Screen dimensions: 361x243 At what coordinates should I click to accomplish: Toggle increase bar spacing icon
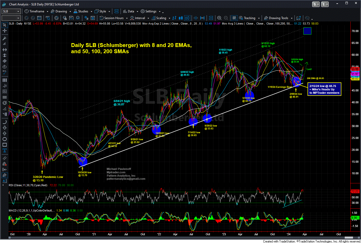click(202, 18)
